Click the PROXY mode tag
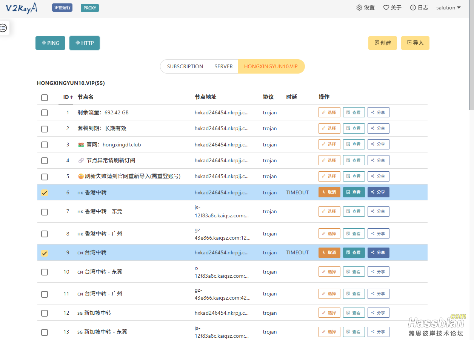The image size is (474, 340). pos(90,8)
